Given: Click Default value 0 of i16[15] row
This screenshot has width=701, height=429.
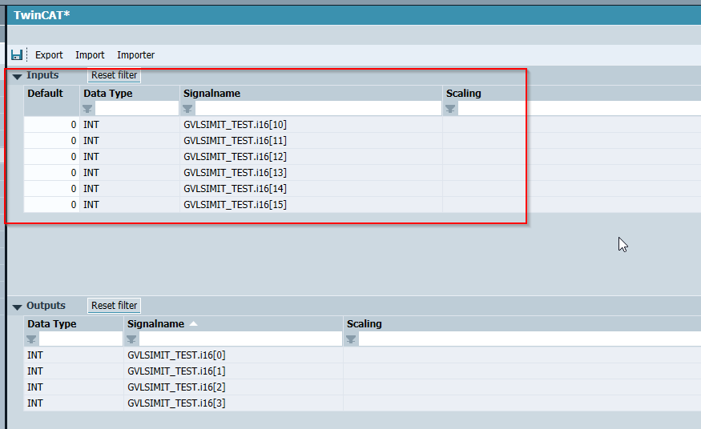Looking at the screenshot, I should point(52,205).
